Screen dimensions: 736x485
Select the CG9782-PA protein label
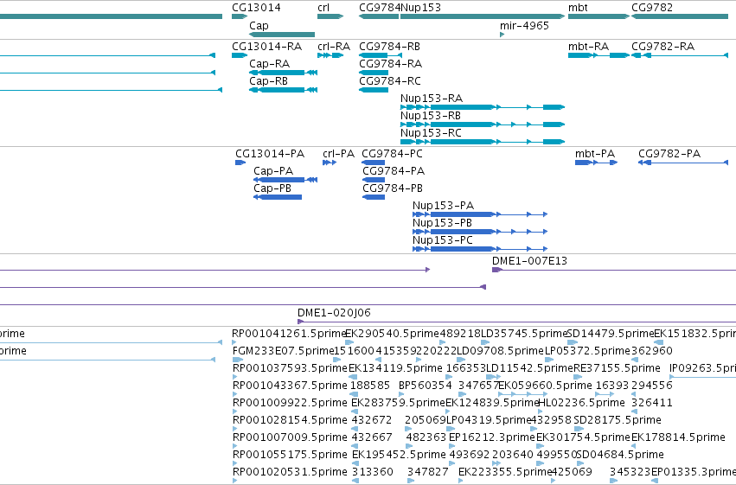coord(669,154)
